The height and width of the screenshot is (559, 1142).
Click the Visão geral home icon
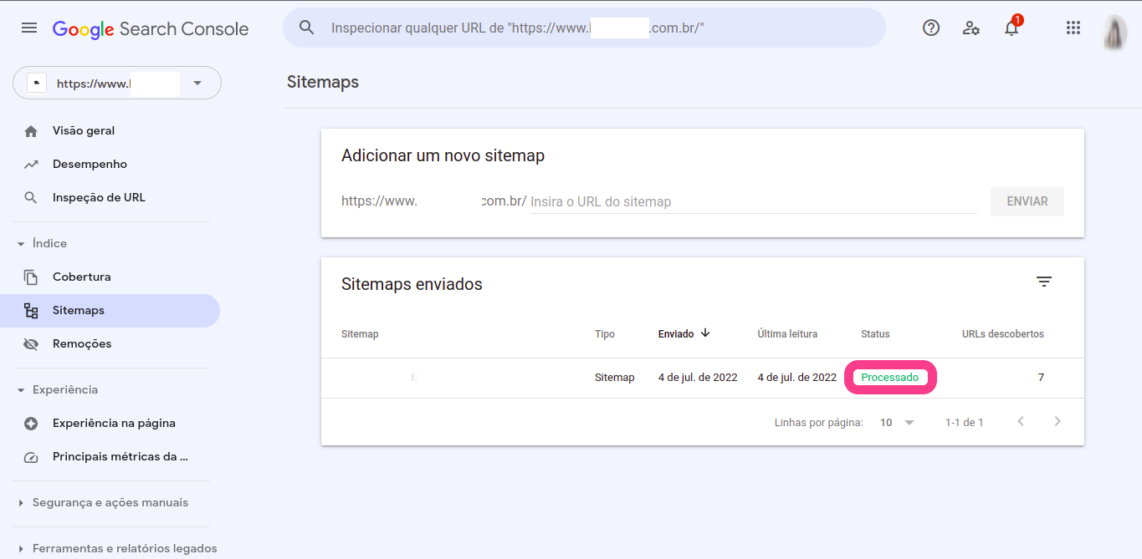pyautogui.click(x=31, y=131)
